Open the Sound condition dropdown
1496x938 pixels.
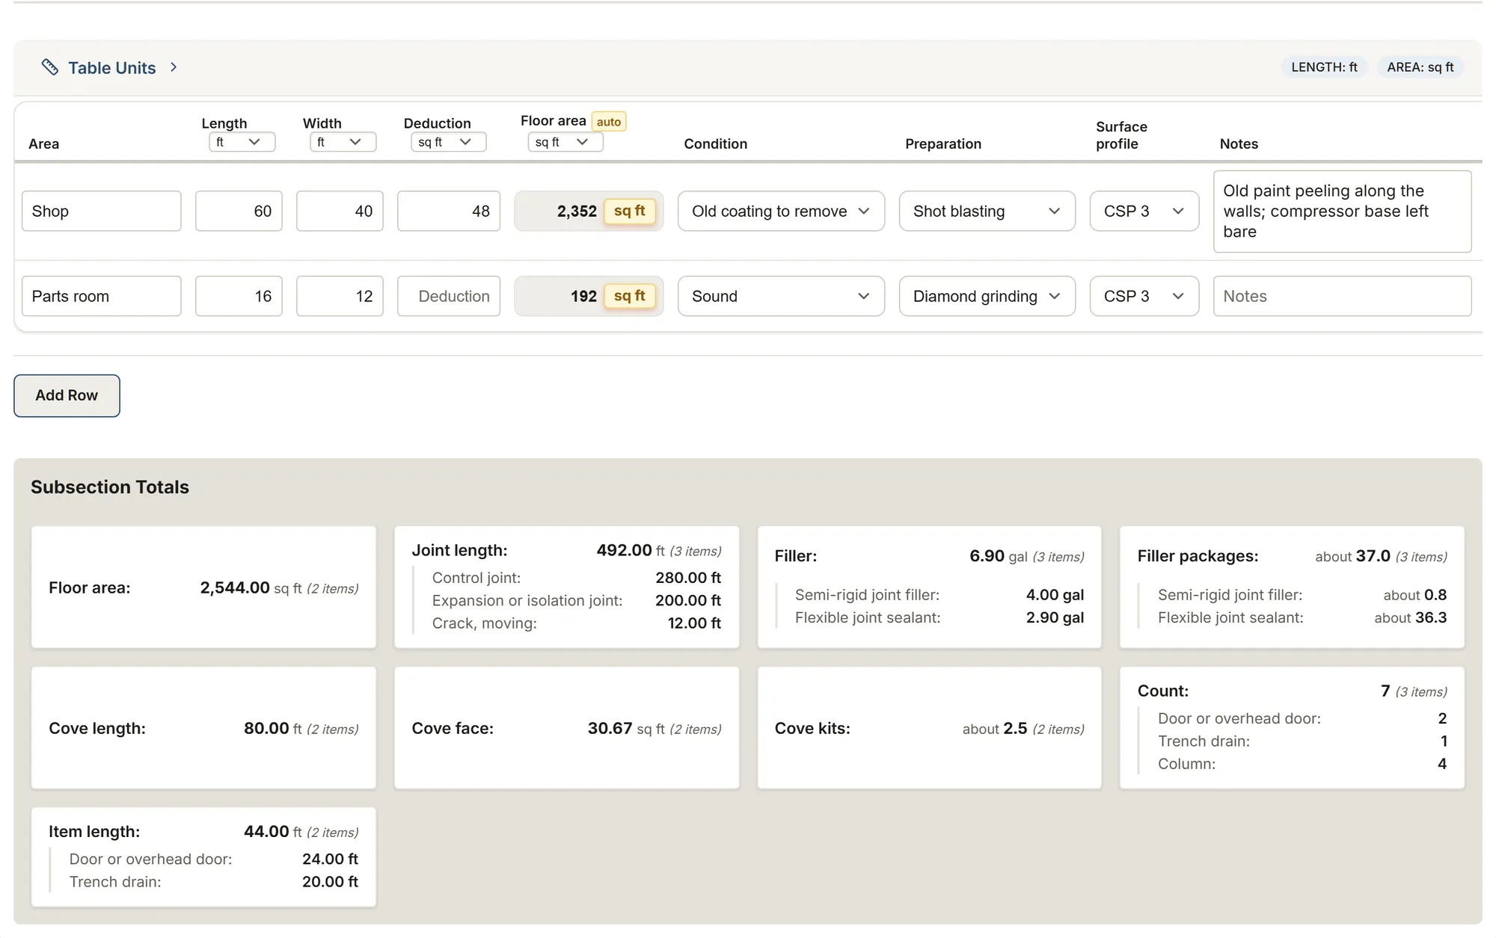coord(781,296)
